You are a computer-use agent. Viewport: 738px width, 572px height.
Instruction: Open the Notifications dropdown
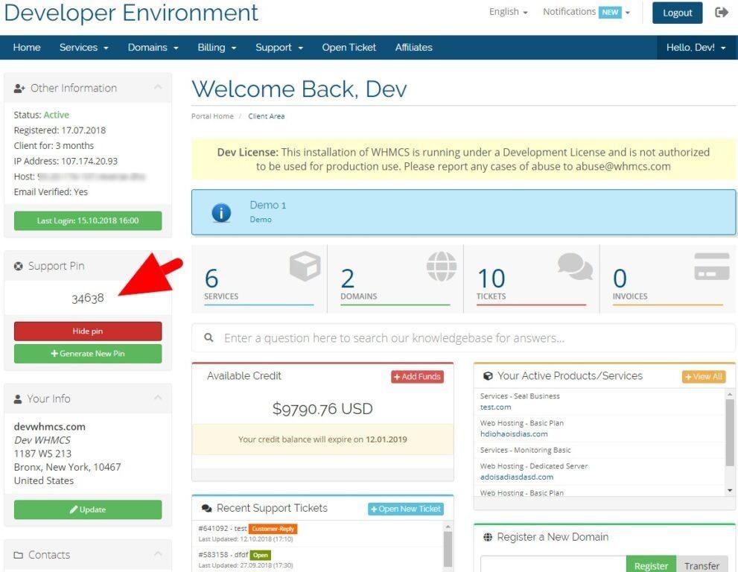click(x=586, y=12)
